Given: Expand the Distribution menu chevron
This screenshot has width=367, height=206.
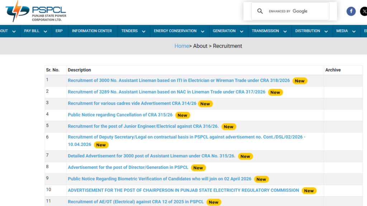Looking at the screenshot, I should coord(326,31).
